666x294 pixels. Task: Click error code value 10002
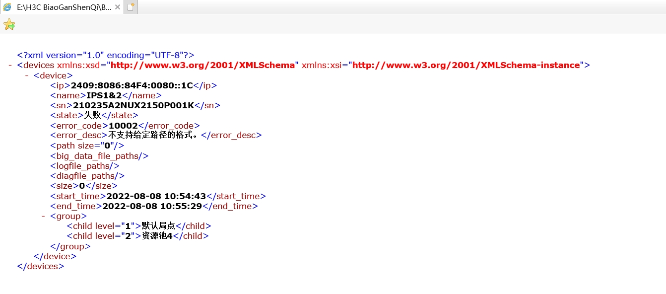pyautogui.click(x=123, y=126)
